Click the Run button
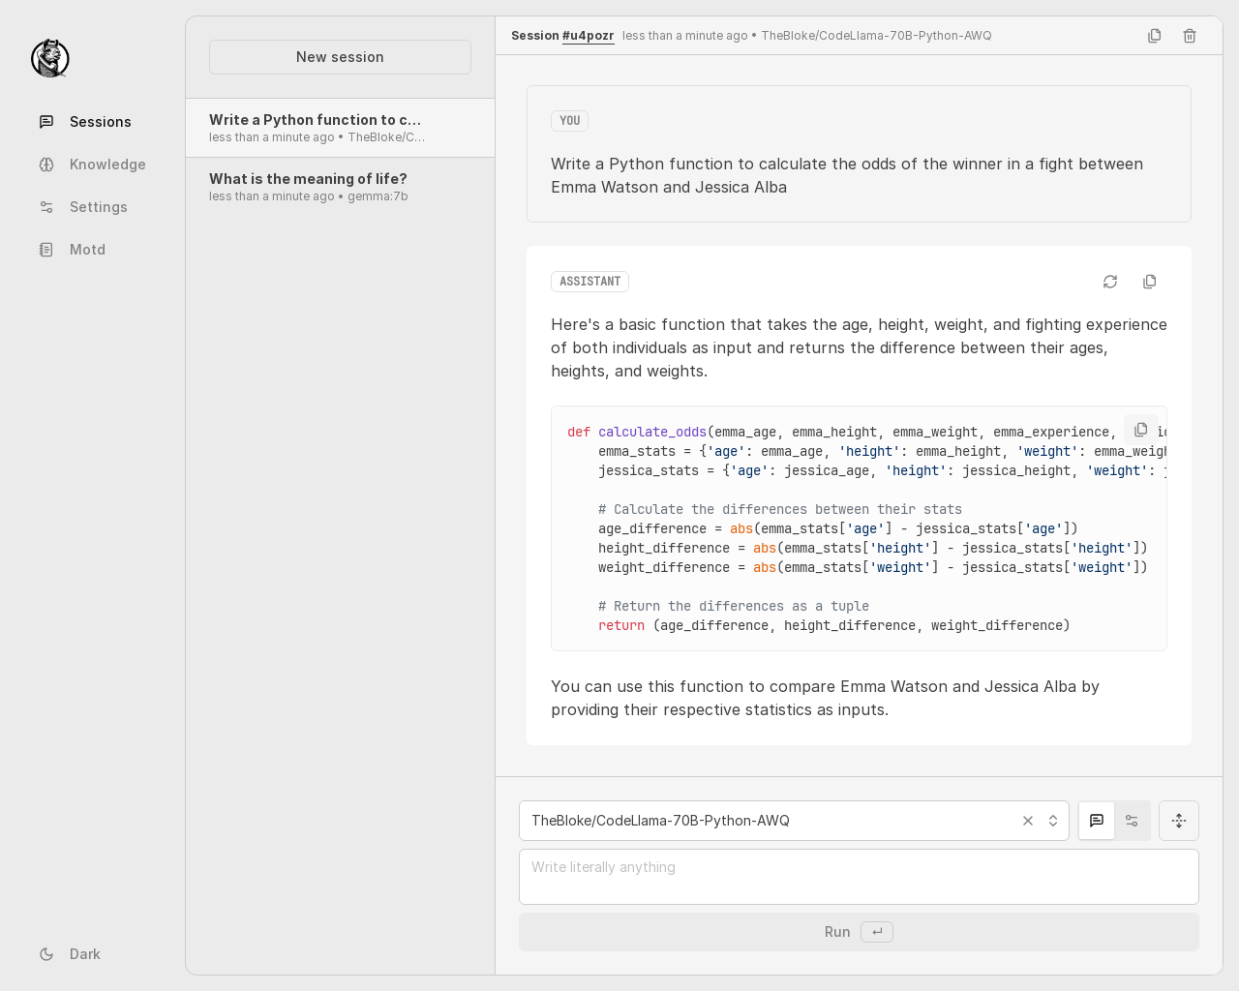The height and width of the screenshot is (991, 1239). (x=859, y=932)
